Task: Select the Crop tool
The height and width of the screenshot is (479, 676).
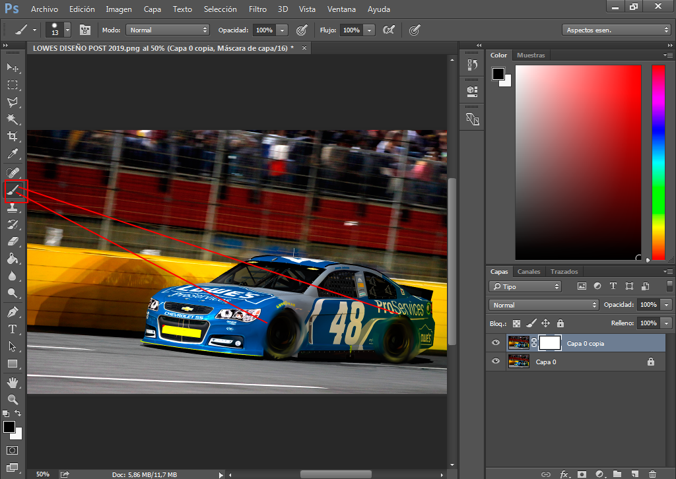Action: [13, 136]
